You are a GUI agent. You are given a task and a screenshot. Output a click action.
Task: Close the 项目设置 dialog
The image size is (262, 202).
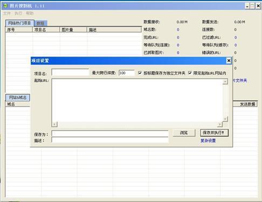click(229, 61)
